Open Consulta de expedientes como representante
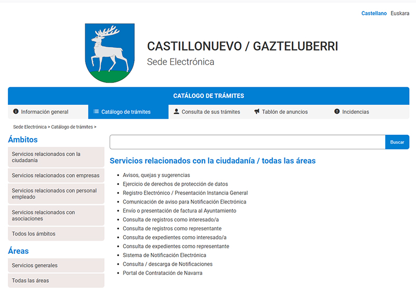 pyautogui.click(x=176, y=246)
